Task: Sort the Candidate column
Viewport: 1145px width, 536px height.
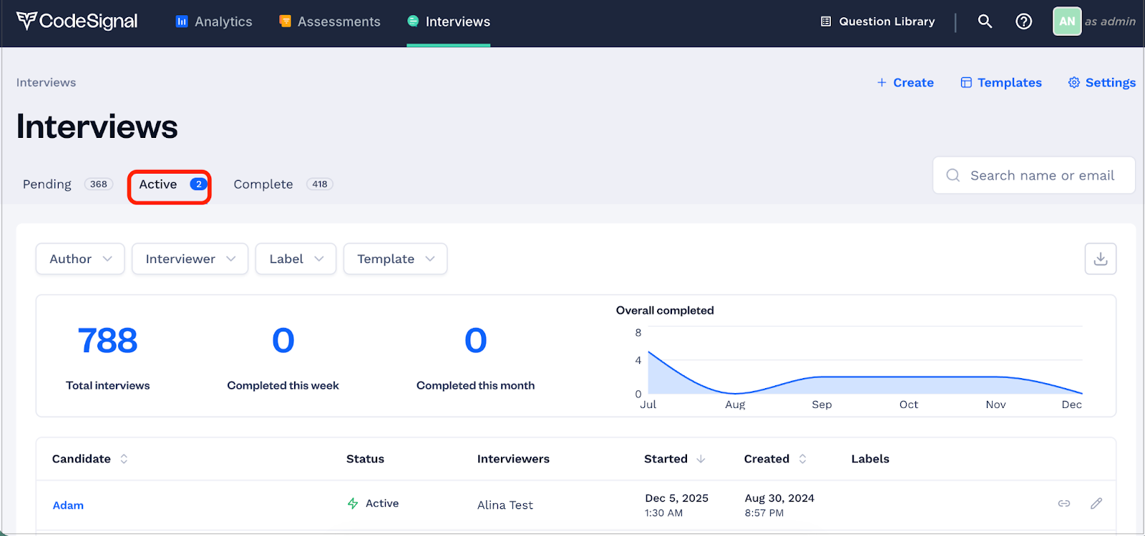Action: 124,459
